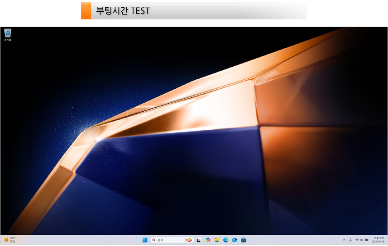Viewport: 388px width, 246px height.
Task: Expand the hidden system tray icons chevron
Action: tap(344, 240)
